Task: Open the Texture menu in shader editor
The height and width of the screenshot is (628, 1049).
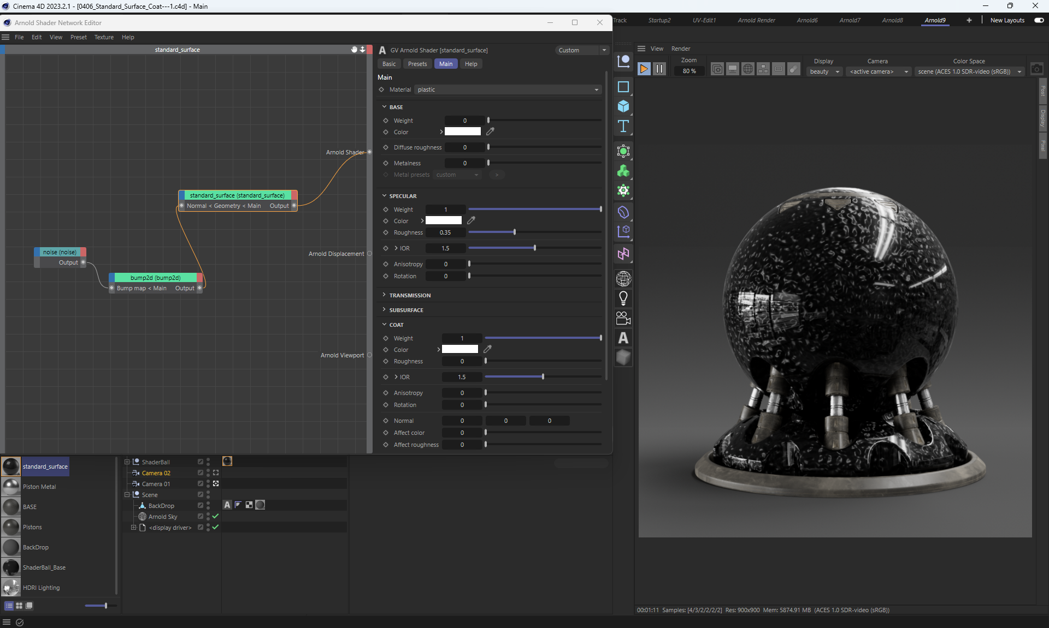Action: 104,37
